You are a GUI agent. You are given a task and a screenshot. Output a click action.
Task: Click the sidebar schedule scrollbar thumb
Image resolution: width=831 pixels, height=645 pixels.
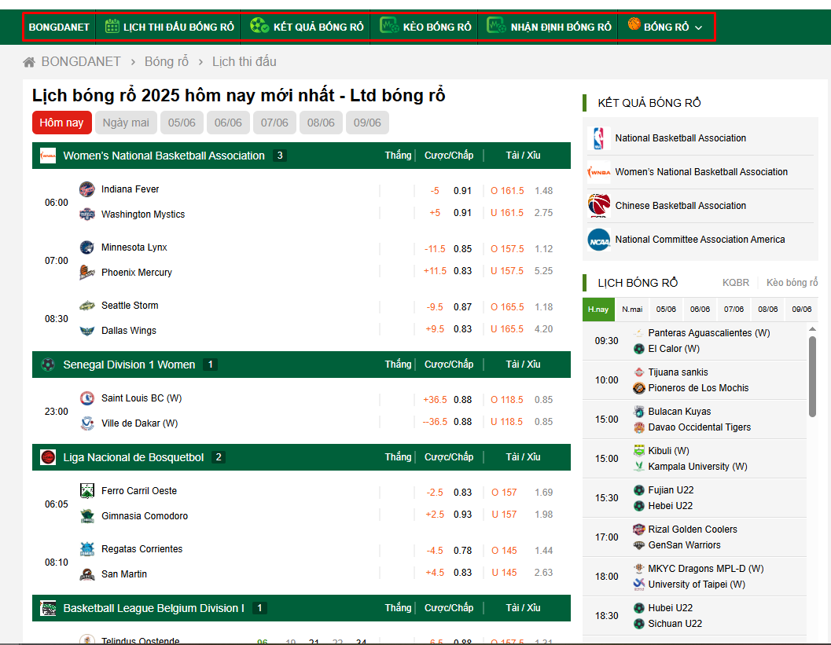812,376
